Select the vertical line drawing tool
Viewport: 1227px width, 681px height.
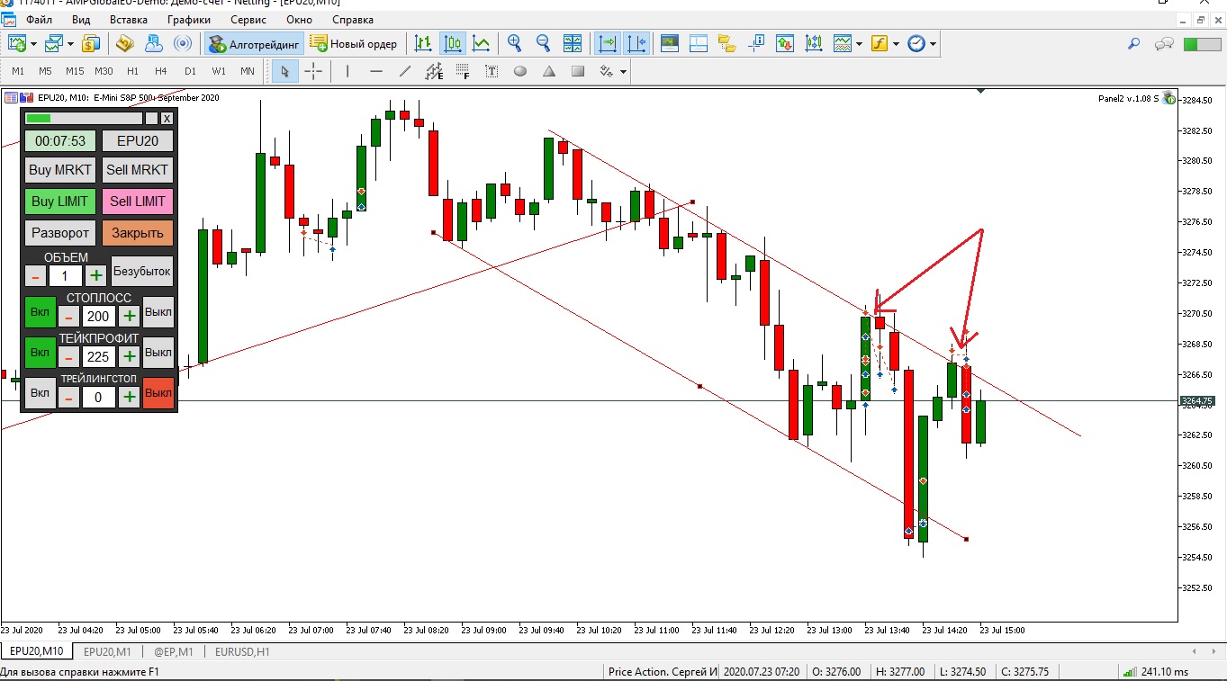tap(347, 71)
